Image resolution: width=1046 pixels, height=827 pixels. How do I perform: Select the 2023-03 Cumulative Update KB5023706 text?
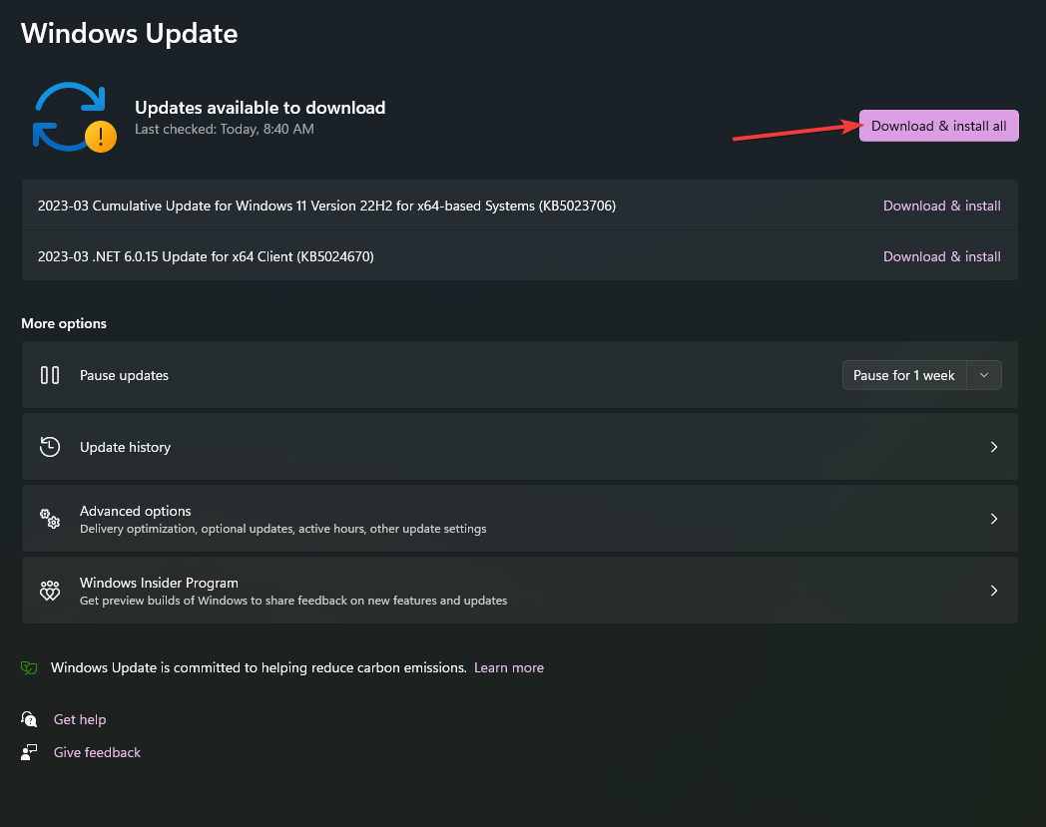click(326, 206)
